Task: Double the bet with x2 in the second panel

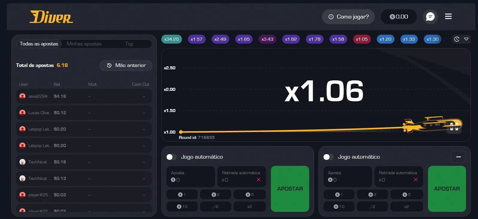Action: 406,206
